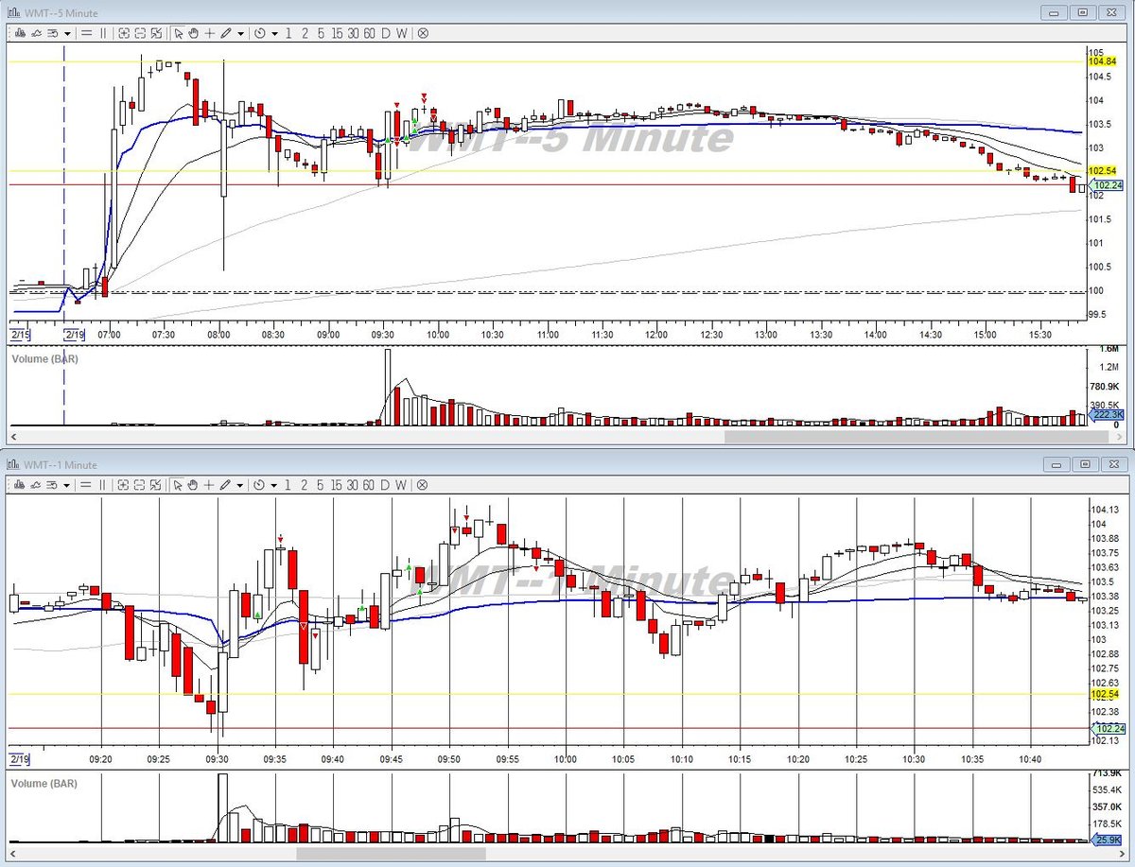Set 1 Minute window to 30 minute interval

[x=353, y=484]
